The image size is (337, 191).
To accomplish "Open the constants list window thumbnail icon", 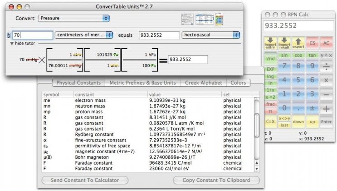I will point(187,19).
